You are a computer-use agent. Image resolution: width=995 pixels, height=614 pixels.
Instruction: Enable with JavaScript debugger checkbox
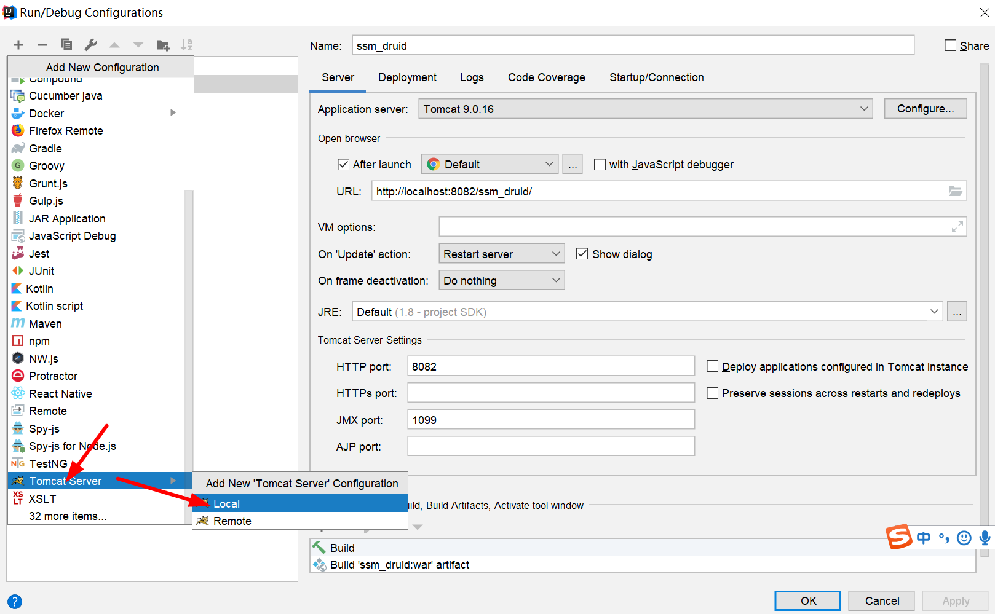point(600,165)
